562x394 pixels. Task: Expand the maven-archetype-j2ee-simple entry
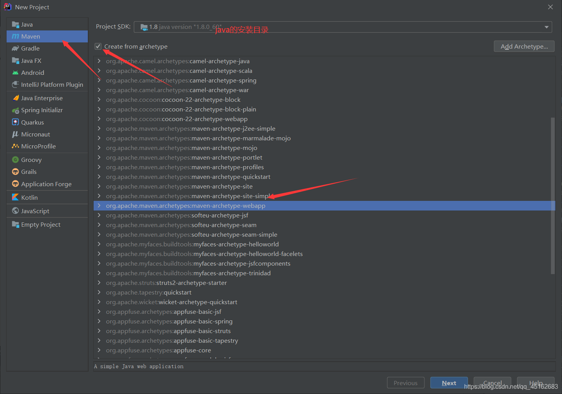[99, 128]
